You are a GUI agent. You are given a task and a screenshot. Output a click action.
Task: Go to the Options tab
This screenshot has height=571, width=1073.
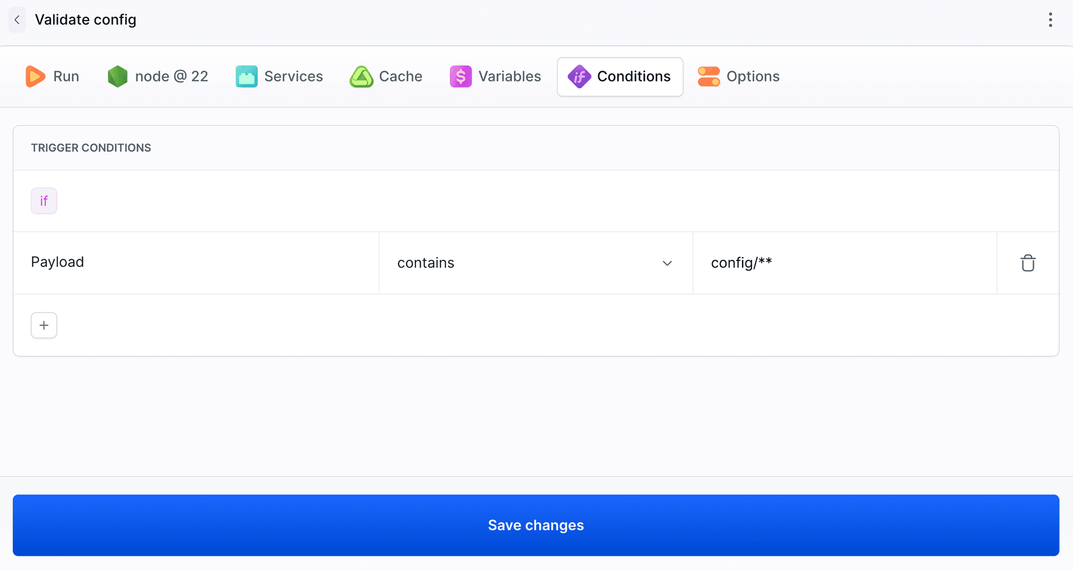pyautogui.click(x=738, y=77)
